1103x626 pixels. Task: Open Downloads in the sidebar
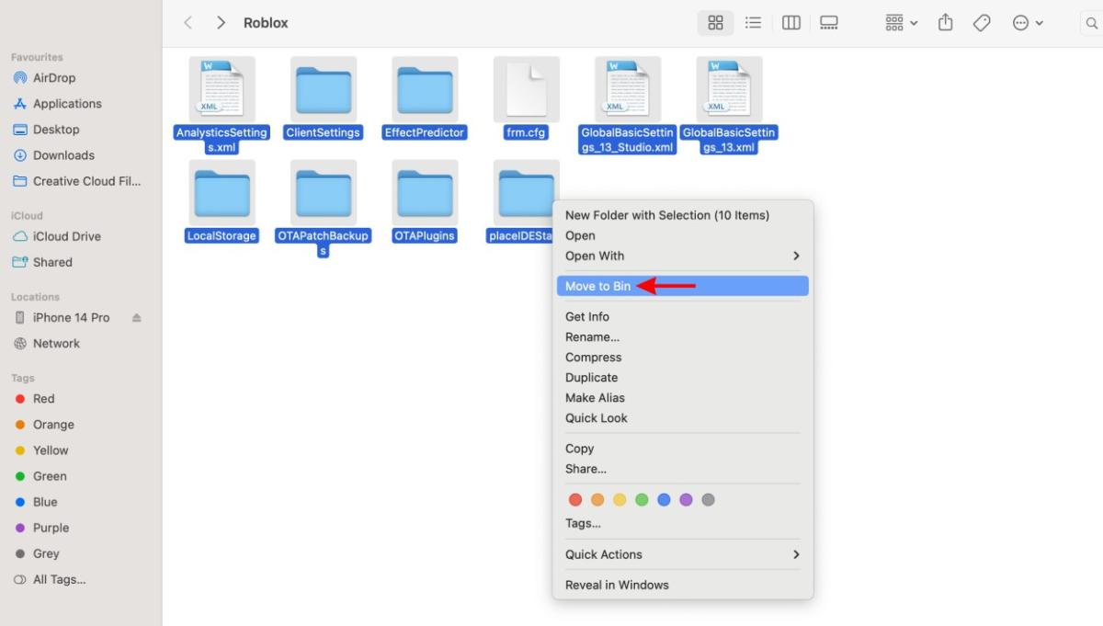pyautogui.click(x=63, y=155)
